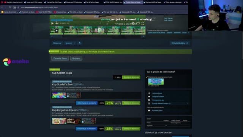Open the Osiągnięcia Steam link
Screen dimensions: 243x137
point(158,97)
